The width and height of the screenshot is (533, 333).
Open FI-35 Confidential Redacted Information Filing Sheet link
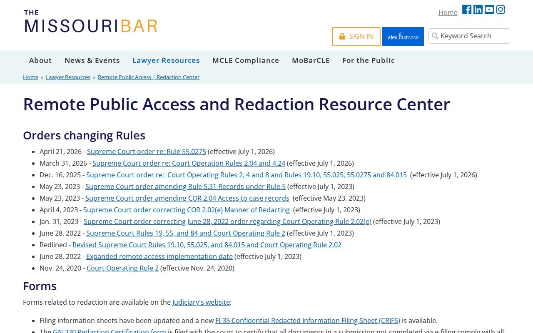[x=308, y=321]
